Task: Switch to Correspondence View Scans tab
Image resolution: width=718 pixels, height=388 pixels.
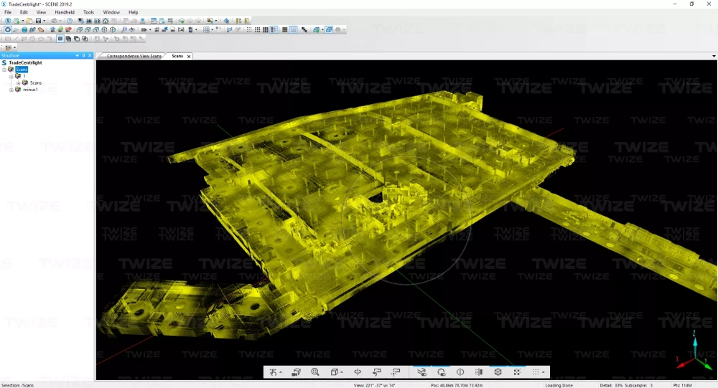Action: point(134,56)
